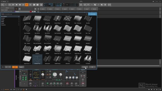The height and width of the screenshot is (91, 162).
Task: Solo the Polymer track
Action: [x=33, y=12]
